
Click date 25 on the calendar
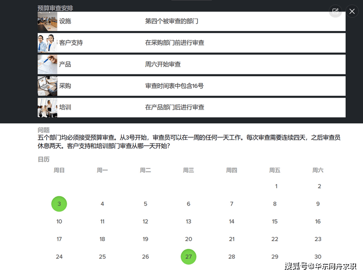[x=102, y=256]
